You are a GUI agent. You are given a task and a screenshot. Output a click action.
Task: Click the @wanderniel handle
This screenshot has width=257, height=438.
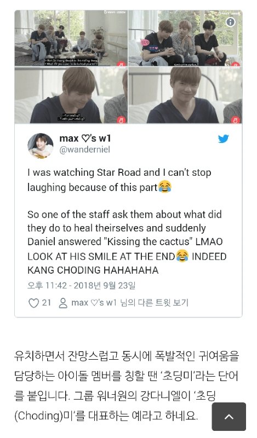click(85, 149)
